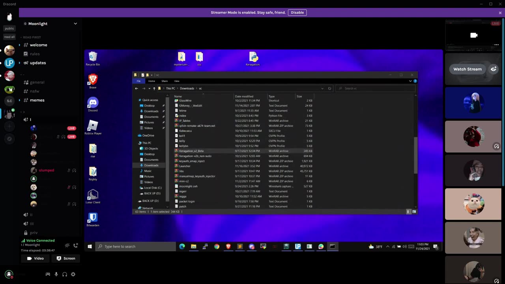Click the Back arrow in File Explorer
505x284 pixels.
pyautogui.click(x=137, y=88)
